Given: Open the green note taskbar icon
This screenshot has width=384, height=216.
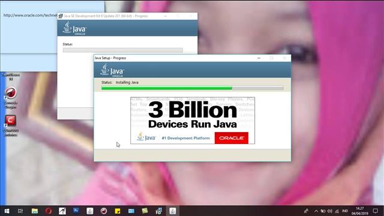Looking at the screenshot, I should coord(145,211).
